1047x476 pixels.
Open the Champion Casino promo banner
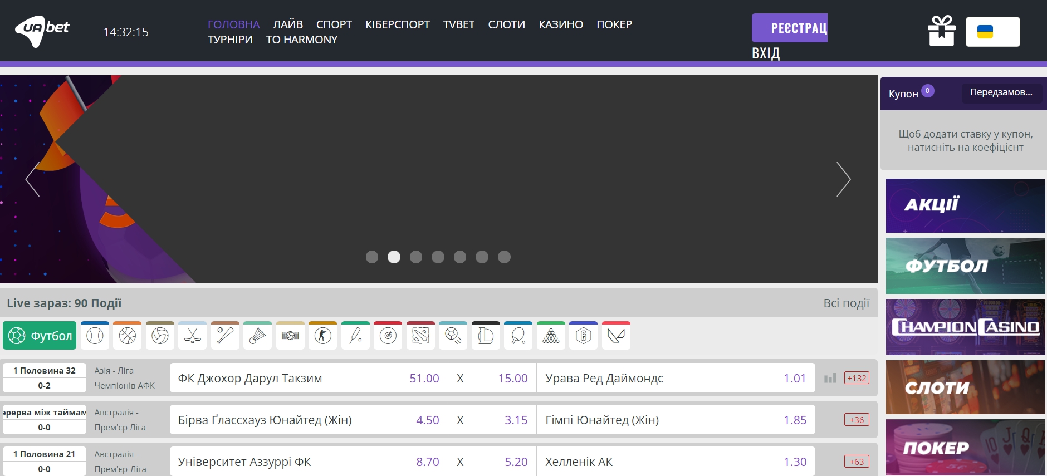965,327
